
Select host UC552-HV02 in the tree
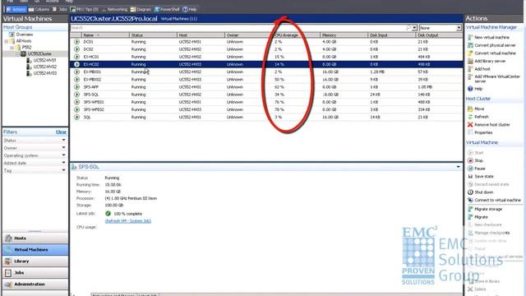44,67
